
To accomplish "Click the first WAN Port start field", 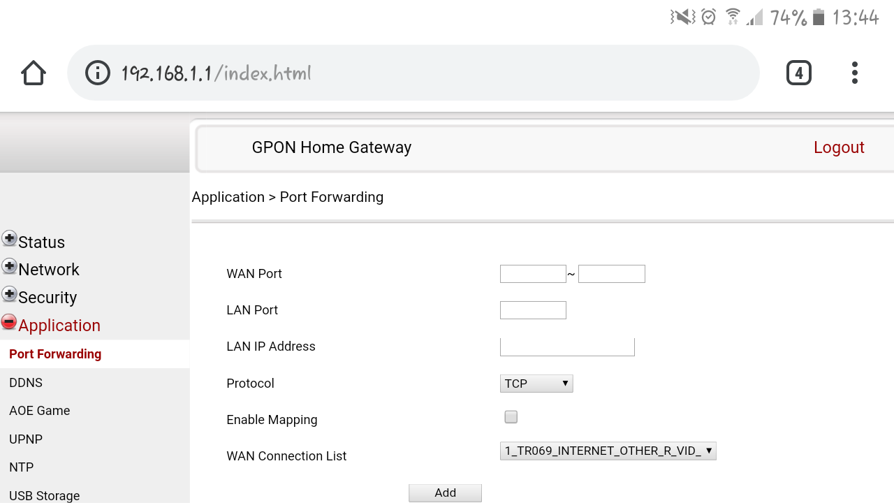I will coord(533,274).
